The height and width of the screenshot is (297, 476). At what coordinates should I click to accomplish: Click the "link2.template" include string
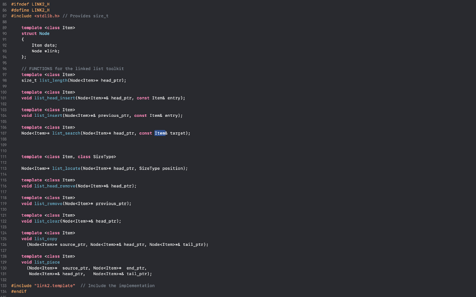[x=55, y=286]
